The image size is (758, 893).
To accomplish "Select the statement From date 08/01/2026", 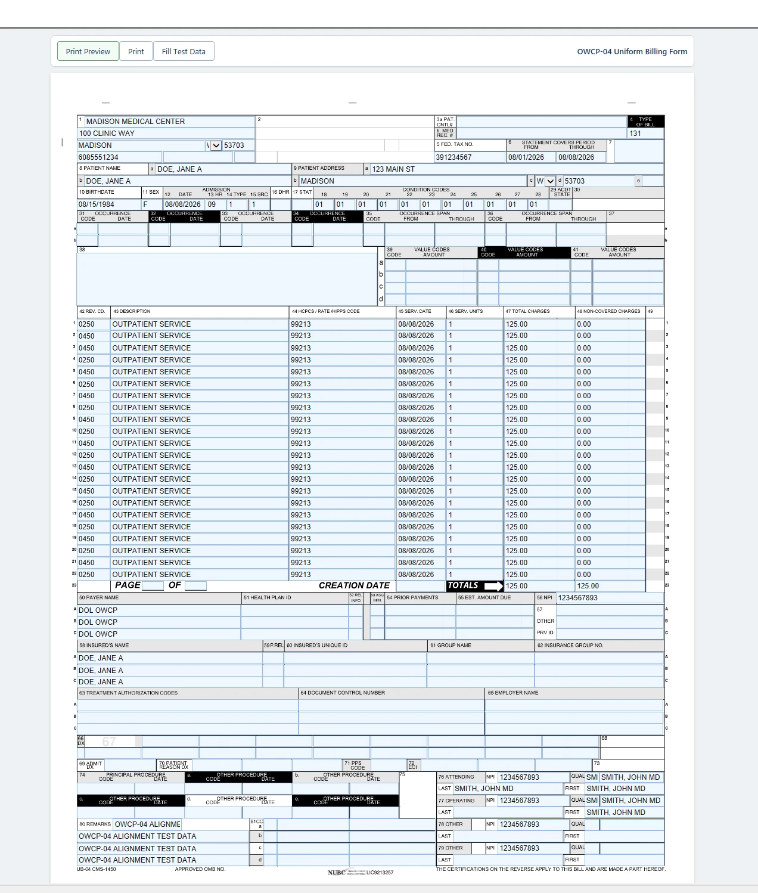I will pos(532,157).
